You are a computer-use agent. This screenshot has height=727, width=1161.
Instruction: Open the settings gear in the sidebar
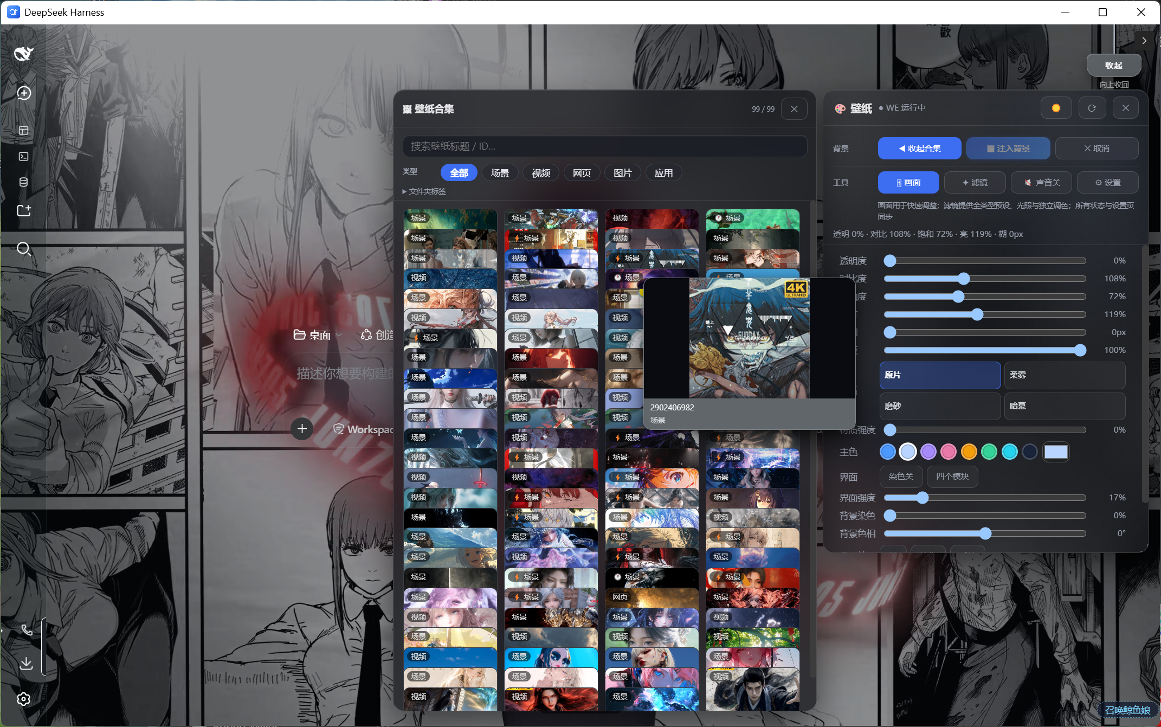pos(23,699)
